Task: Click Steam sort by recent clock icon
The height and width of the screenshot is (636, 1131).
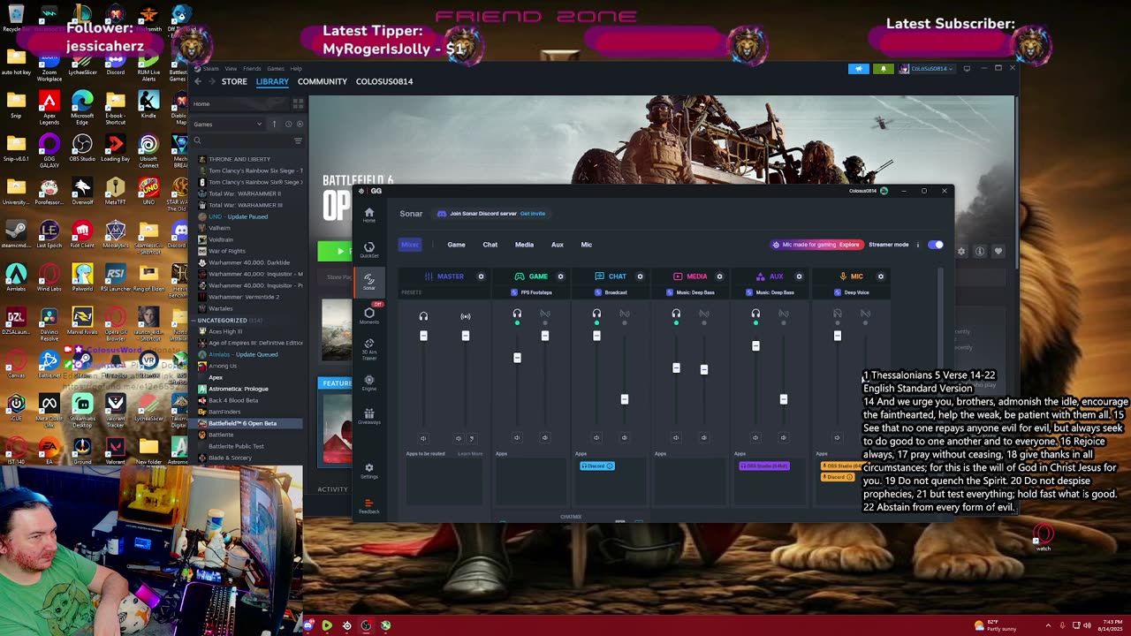Action: point(288,124)
